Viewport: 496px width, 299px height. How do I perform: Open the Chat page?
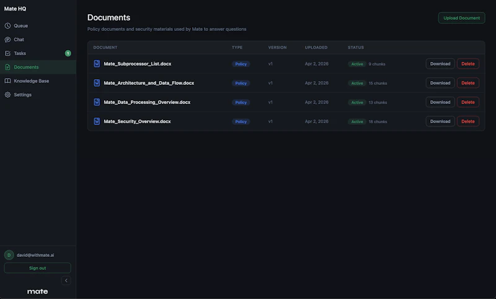click(38, 40)
